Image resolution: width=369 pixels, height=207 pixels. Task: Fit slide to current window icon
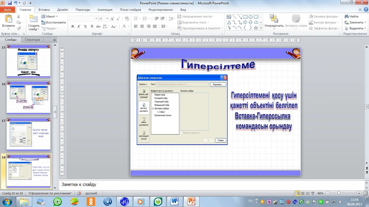[x=365, y=193]
